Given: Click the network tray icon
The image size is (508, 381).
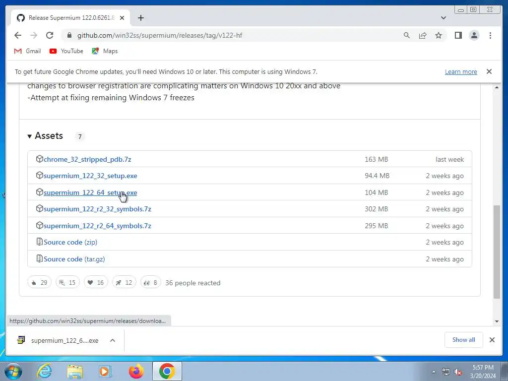Looking at the screenshot, I should pos(446,372).
